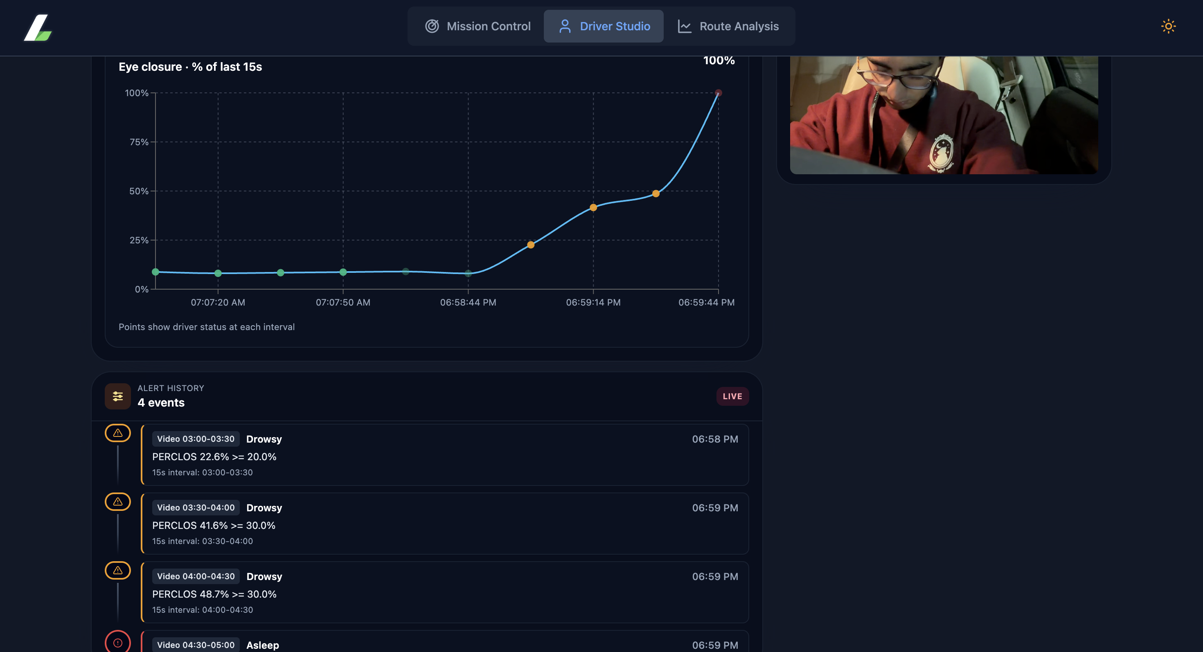This screenshot has height=652, width=1203.
Task: Click the driver camera video feed
Action: point(943,115)
